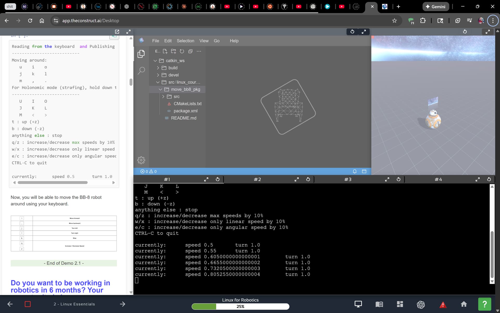The width and height of the screenshot is (500, 313).
Task: Switch to terminal tab #2
Action: (257, 179)
